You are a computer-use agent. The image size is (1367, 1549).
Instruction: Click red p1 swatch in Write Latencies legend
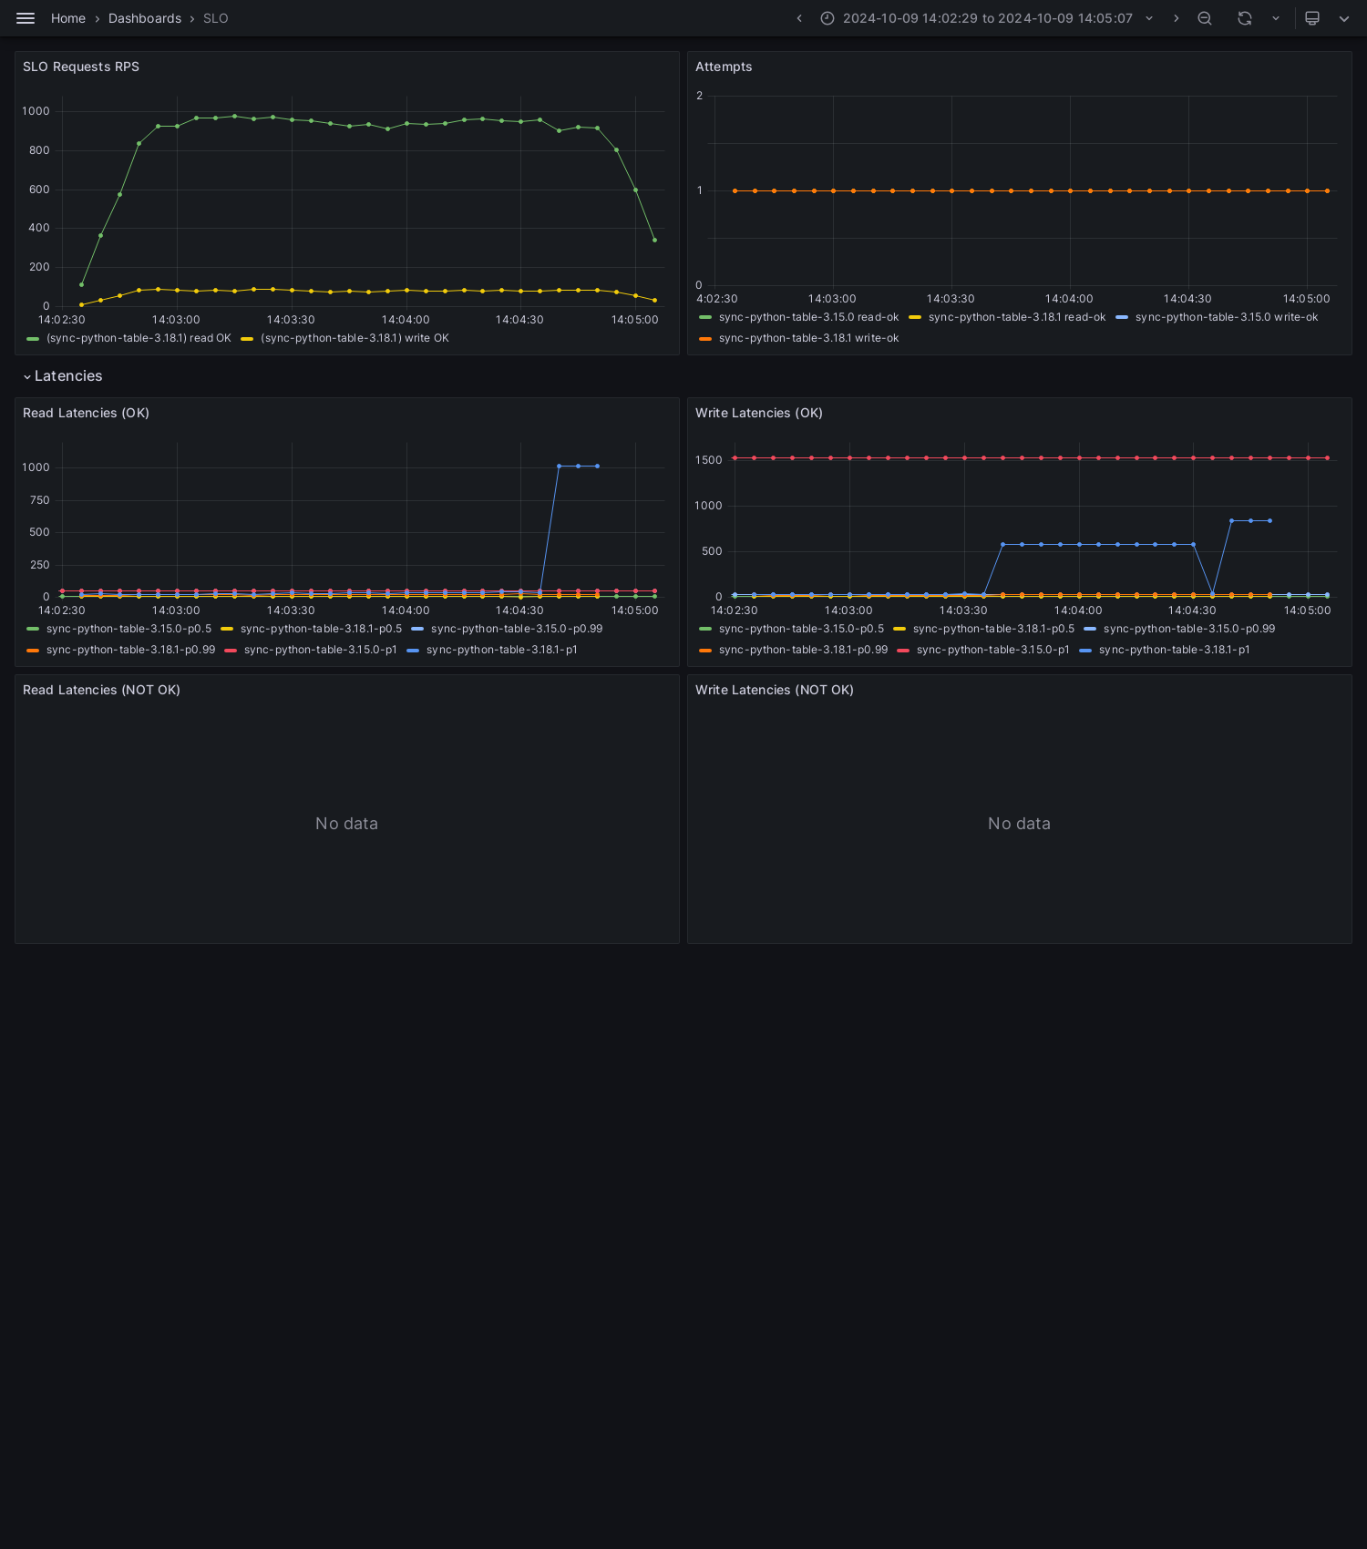point(903,651)
